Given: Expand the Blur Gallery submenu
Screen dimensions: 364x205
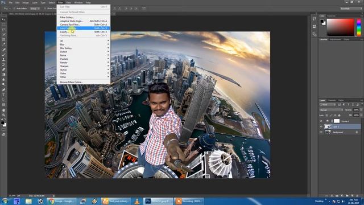Looking at the screenshot, I should (84, 48).
